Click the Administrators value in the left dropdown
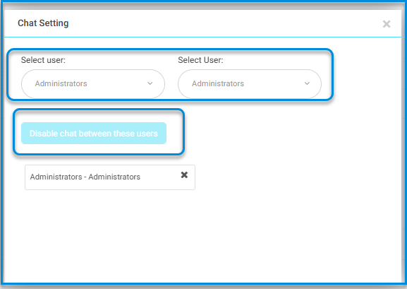The width and height of the screenshot is (407, 289). pos(61,83)
